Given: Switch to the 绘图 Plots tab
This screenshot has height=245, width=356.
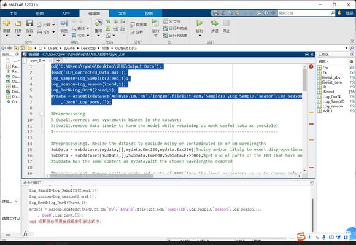Looking at the screenshot, I should pyautogui.click(x=39, y=14).
